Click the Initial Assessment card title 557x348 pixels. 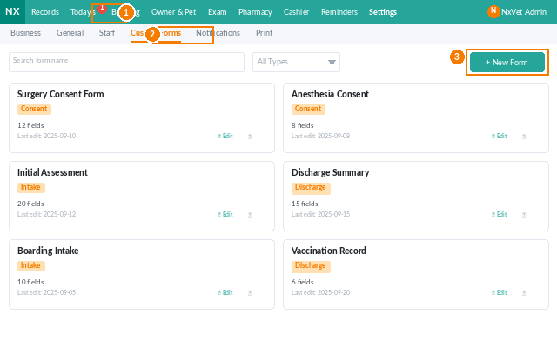click(x=52, y=172)
